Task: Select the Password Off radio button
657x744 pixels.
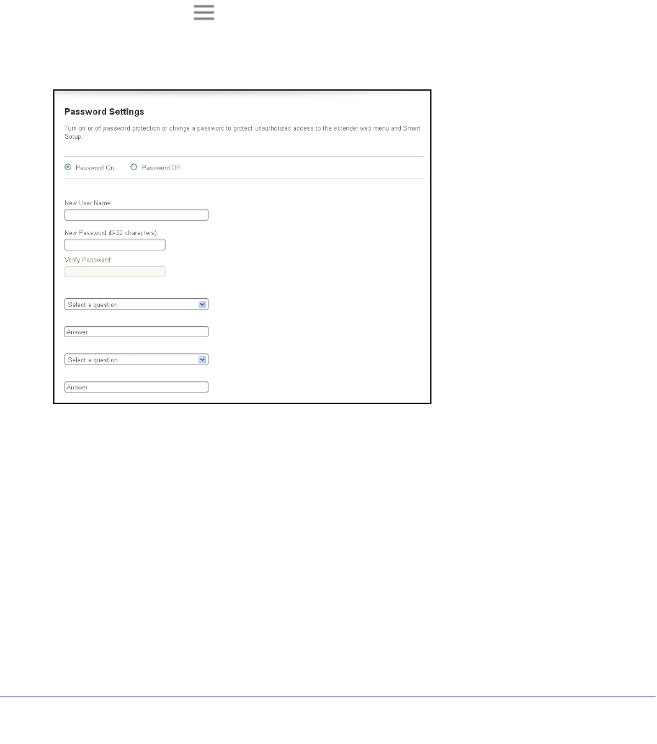Action: pos(134,167)
